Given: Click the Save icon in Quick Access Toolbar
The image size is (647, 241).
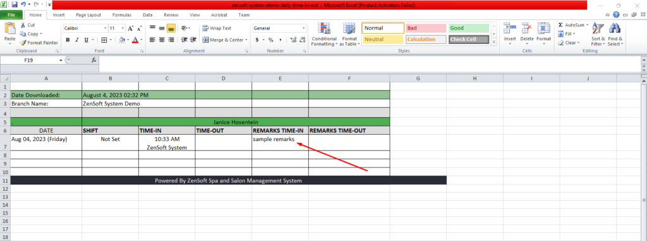Looking at the screenshot, I should point(15,5).
